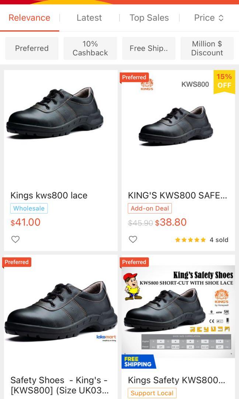Open the Kings kws800 lace product photo
This screenshot has height=399, width=239.
coord(60,122)
